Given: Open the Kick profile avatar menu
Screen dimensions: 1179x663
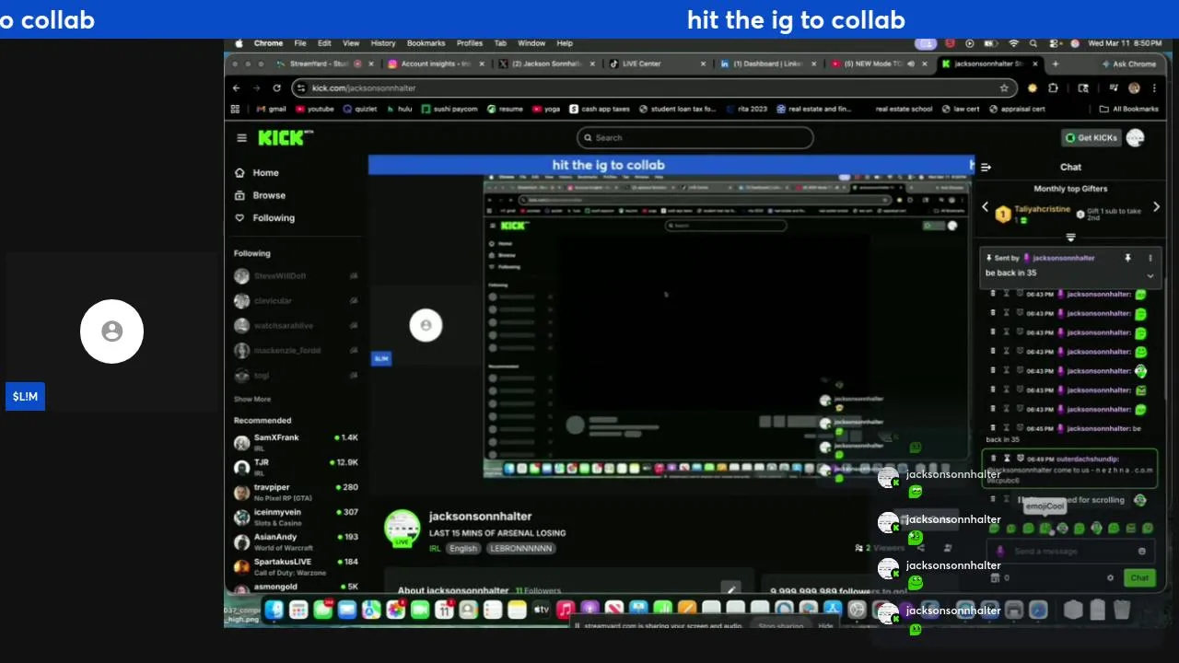Looking at the screenshot, I should pos(1135,138).
